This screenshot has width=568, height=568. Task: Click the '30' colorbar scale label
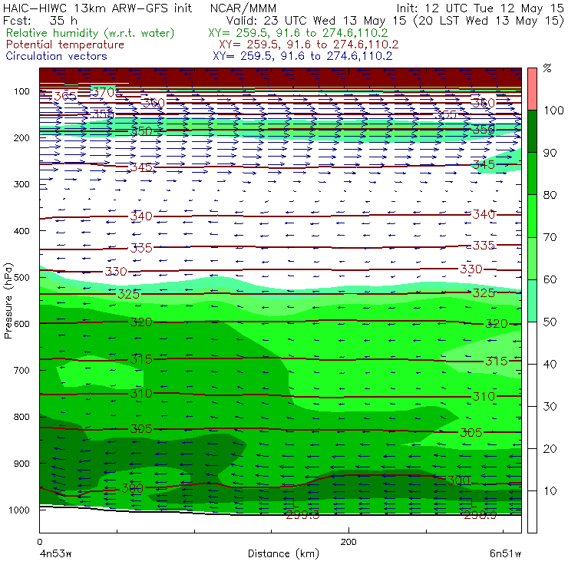click(x=550, y=407)
